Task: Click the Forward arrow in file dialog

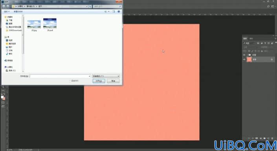Action: pyautogui.click(x=8, y=6)
